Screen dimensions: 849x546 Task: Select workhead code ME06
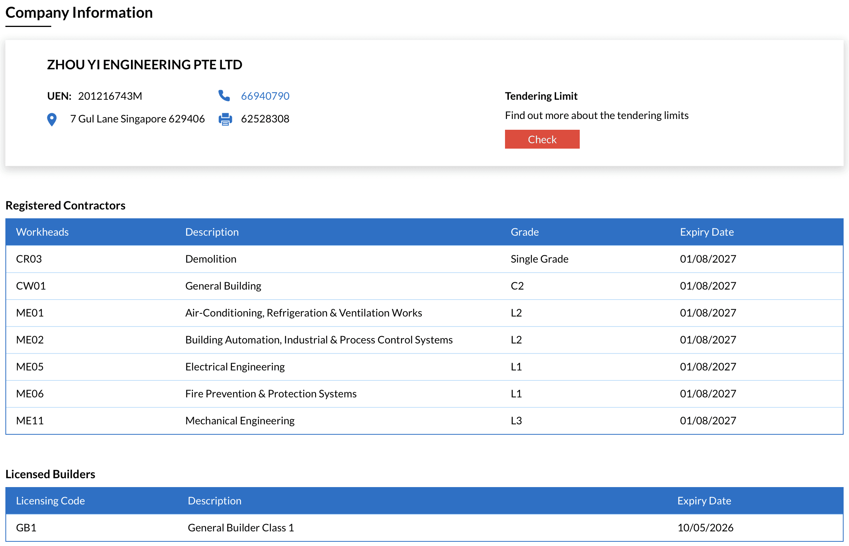tap(30, 394)
